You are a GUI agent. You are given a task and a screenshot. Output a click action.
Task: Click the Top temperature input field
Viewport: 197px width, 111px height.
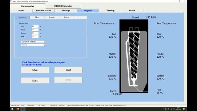(x=35, y=26)
